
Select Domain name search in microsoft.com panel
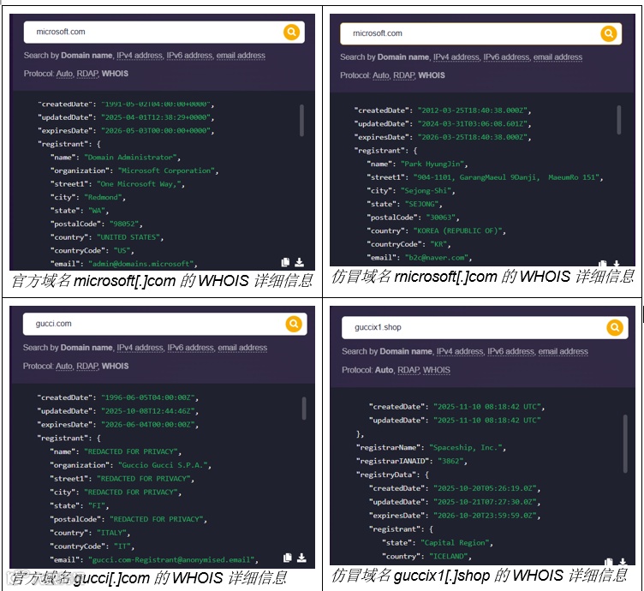tap(86, 56)
